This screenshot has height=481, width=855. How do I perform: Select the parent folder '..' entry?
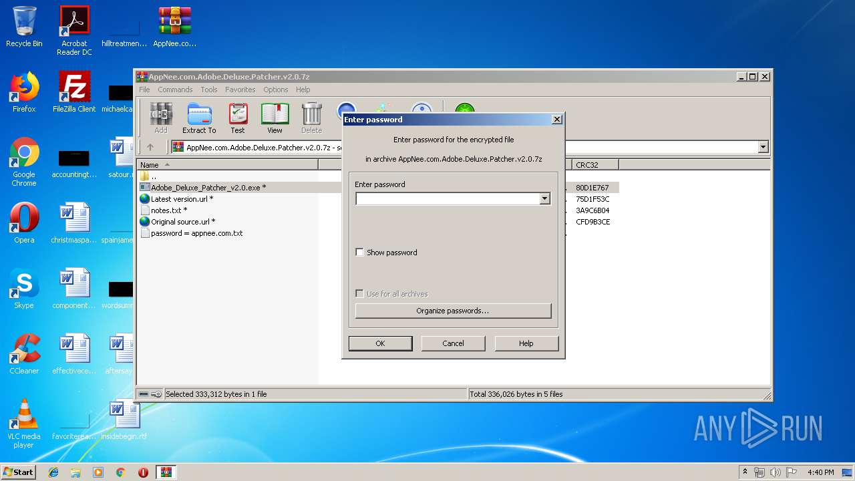tap(148, 176)
